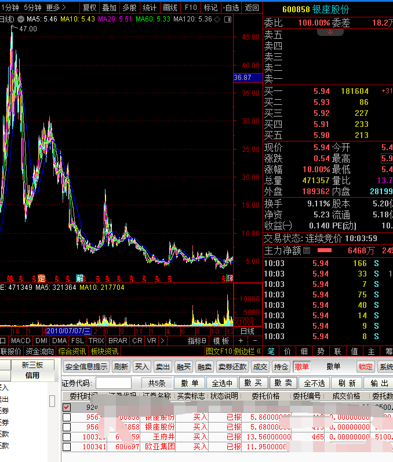This screenshot has width=393, height=462.
Task: Select the DMI indicator
Action: (42, 341)
